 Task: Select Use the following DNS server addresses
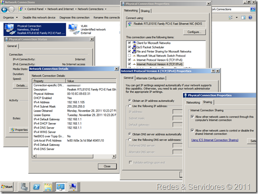pos(130,140)
